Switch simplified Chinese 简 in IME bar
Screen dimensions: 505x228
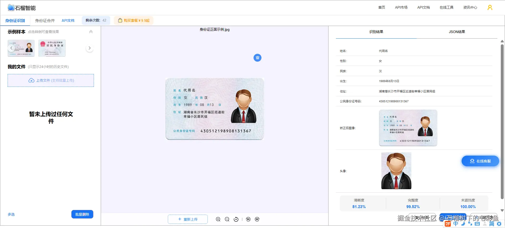point(492,224)
